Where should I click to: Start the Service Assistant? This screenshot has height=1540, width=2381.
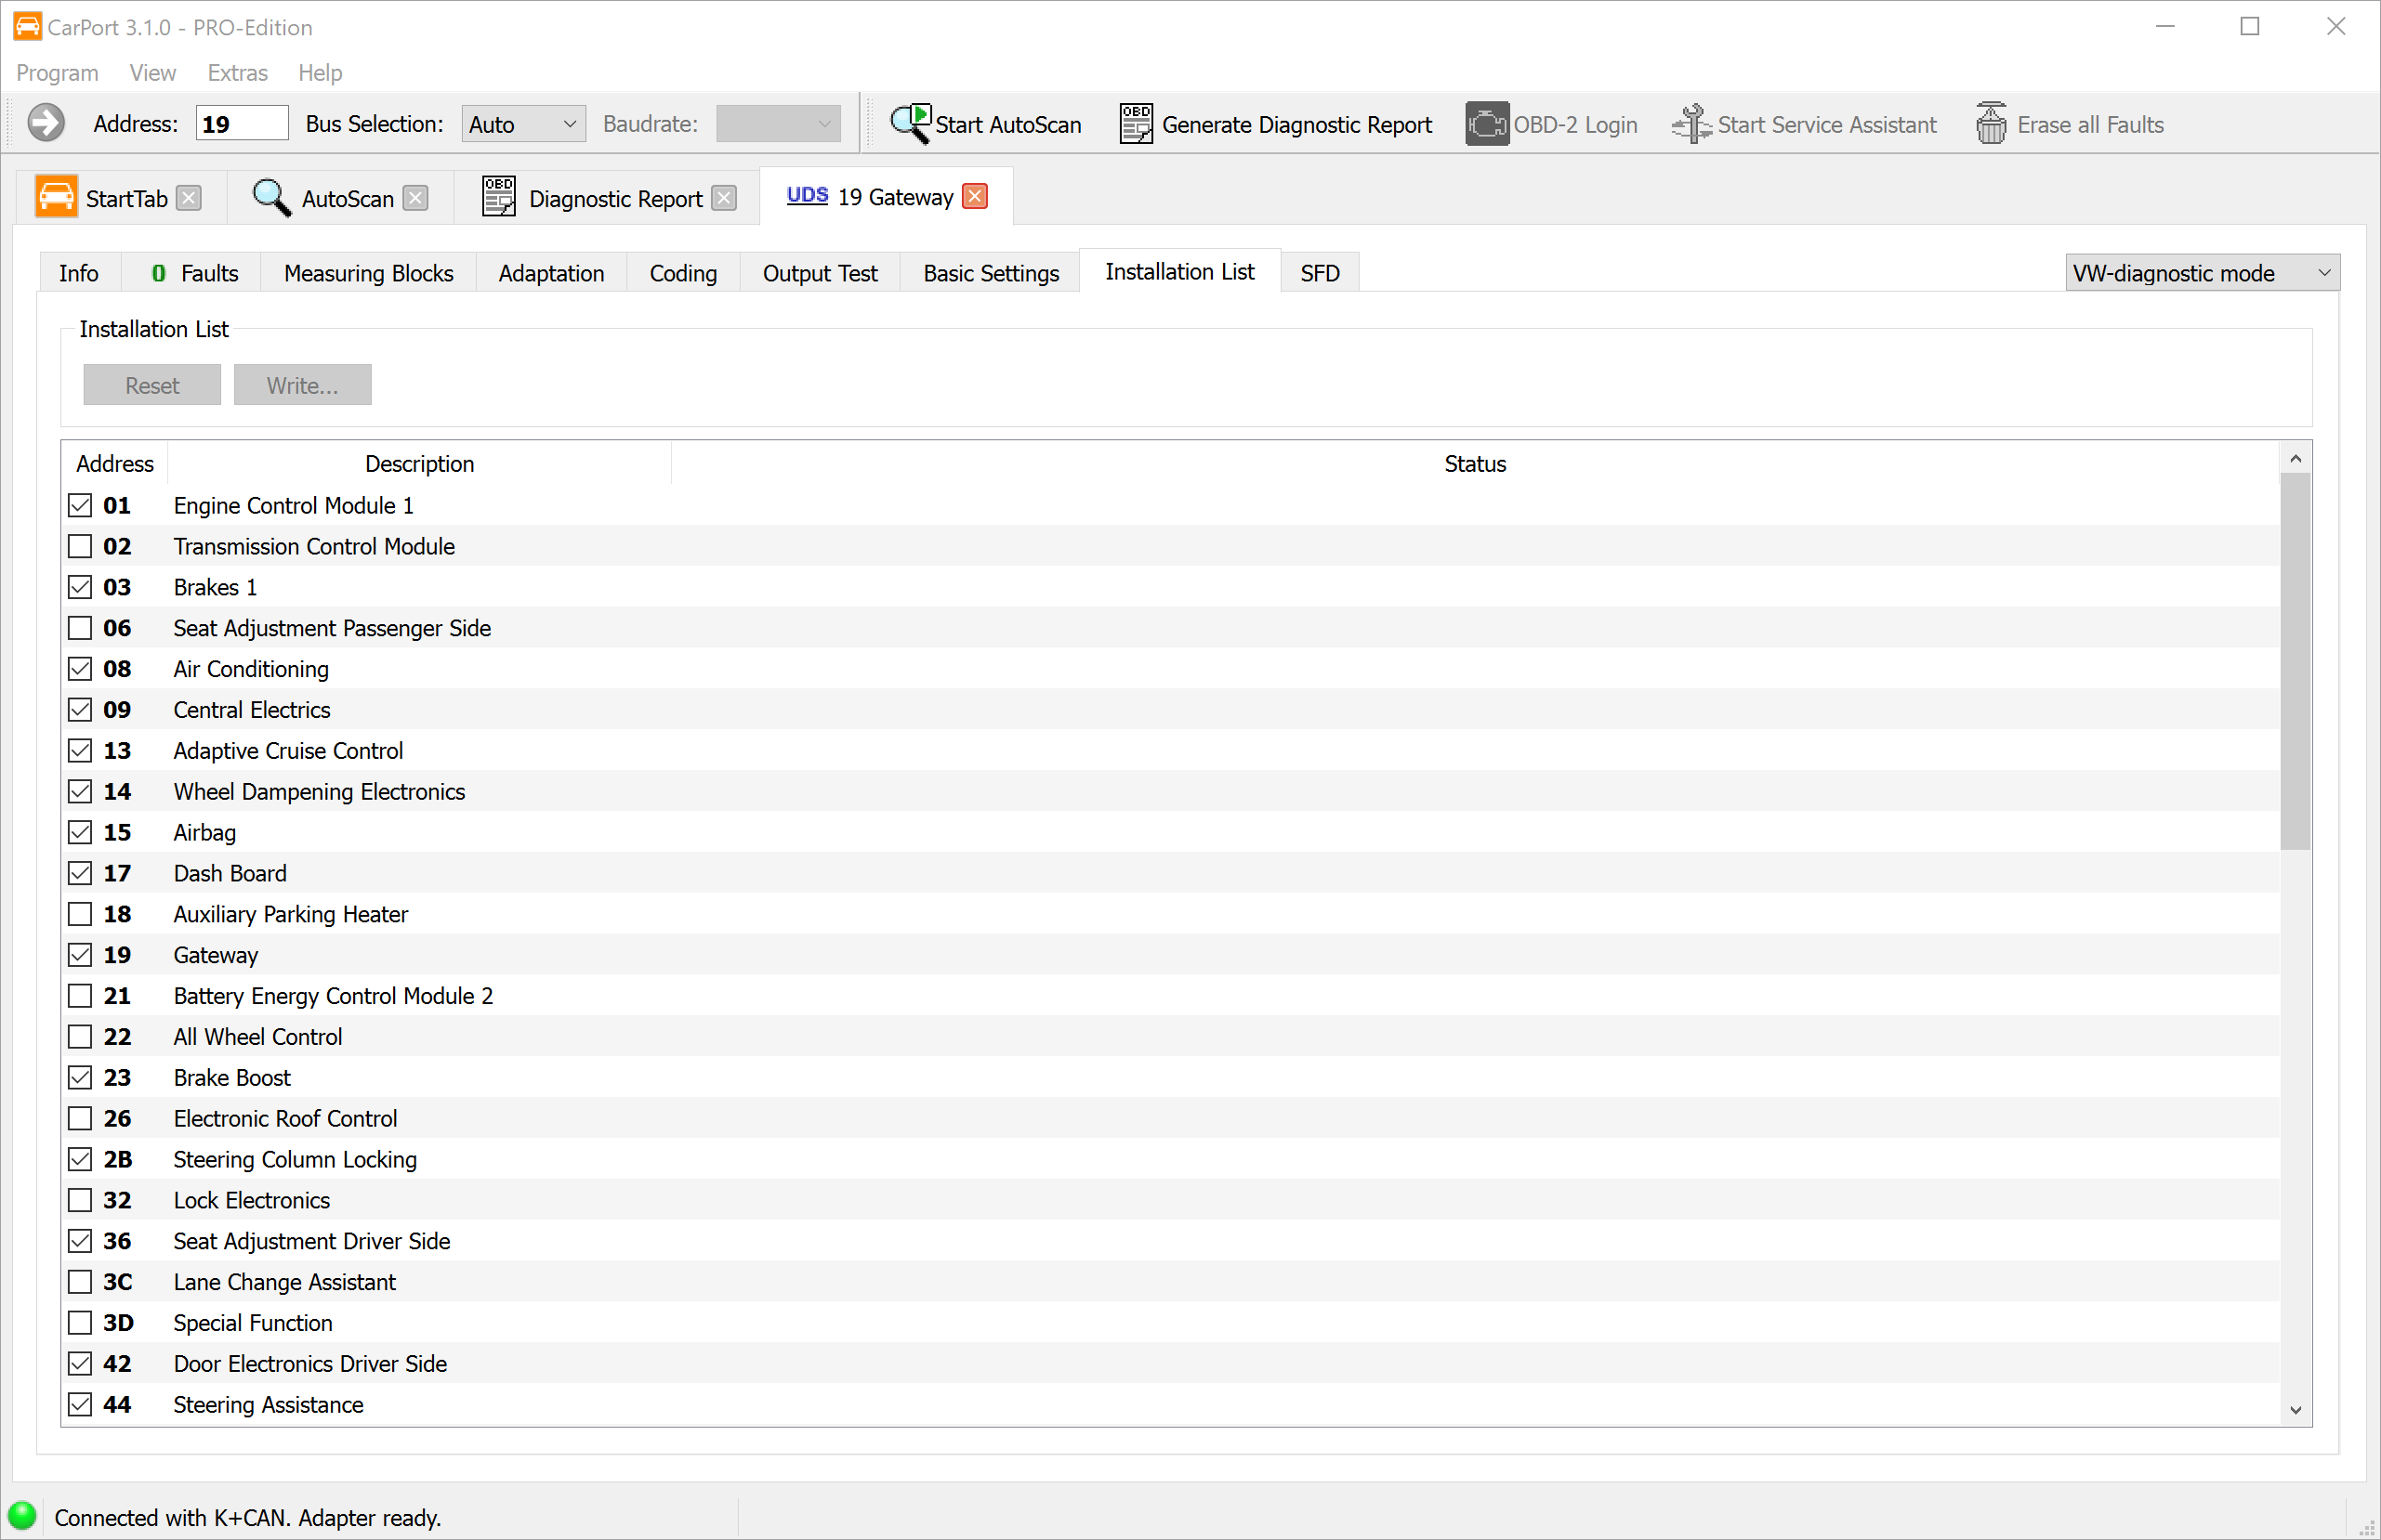click(1690, 123)
